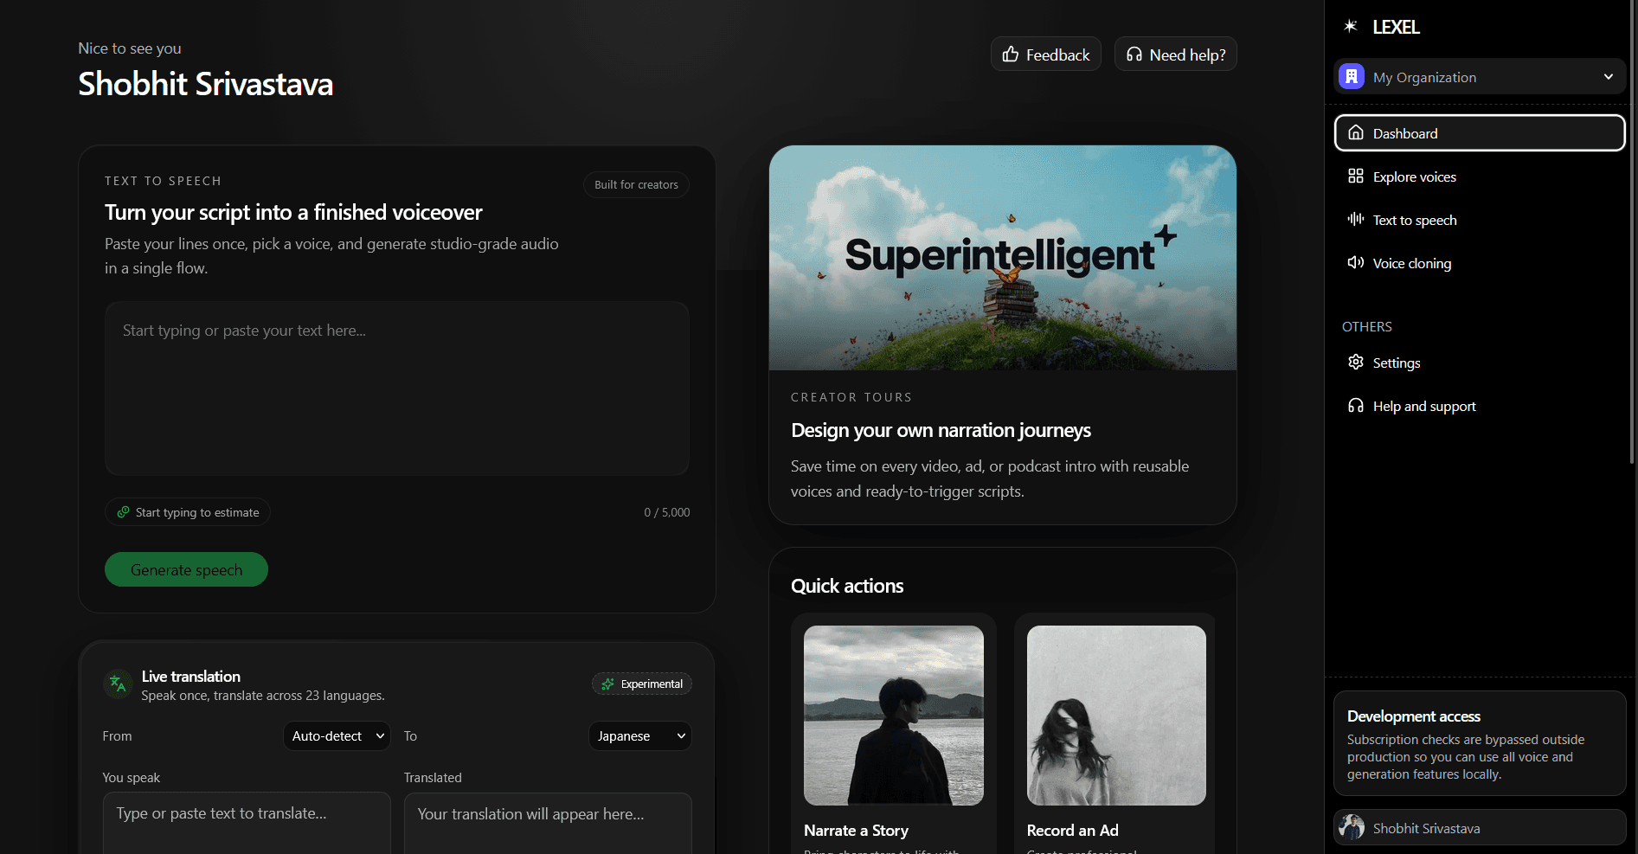Screen dimensions: 1638x854
Task: Click the My Organization building icon
Action: pyautogui.click(x=1352, y=76)
